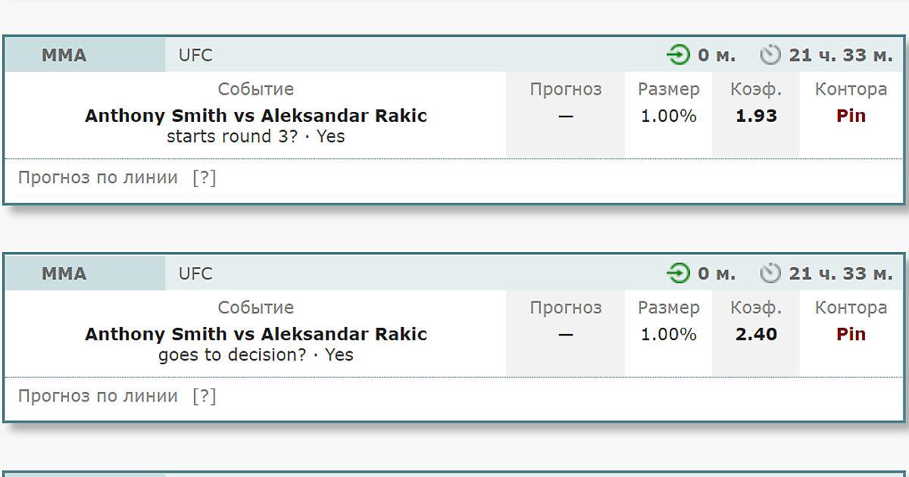Click the [?] help link in first card
This screenshot has height=477, width=909.
tap(205, 178)
